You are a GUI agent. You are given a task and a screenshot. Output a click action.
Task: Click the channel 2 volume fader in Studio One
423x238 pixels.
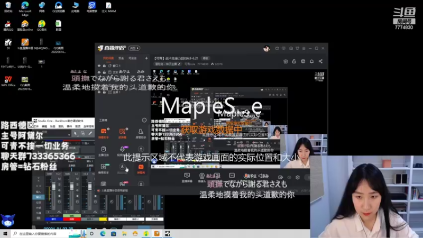pos(71,187)
